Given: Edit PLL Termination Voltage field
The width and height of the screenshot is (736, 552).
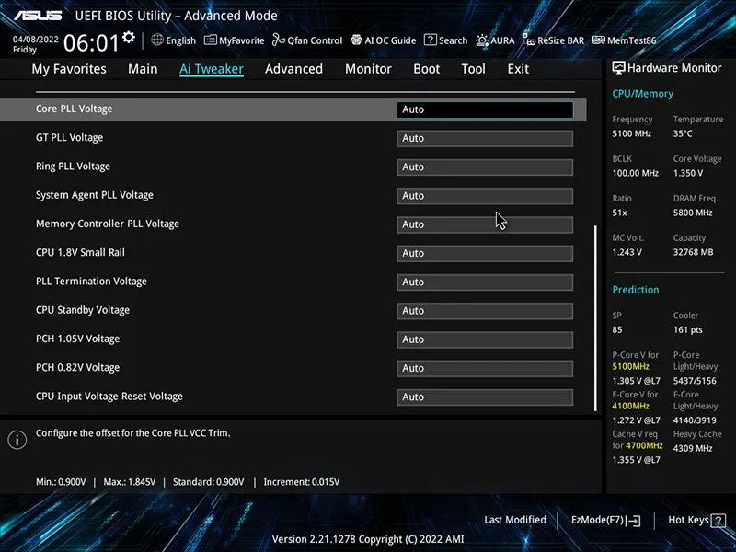Looking at the screenshot, I should pyautogui.click(x=485, y=282).
